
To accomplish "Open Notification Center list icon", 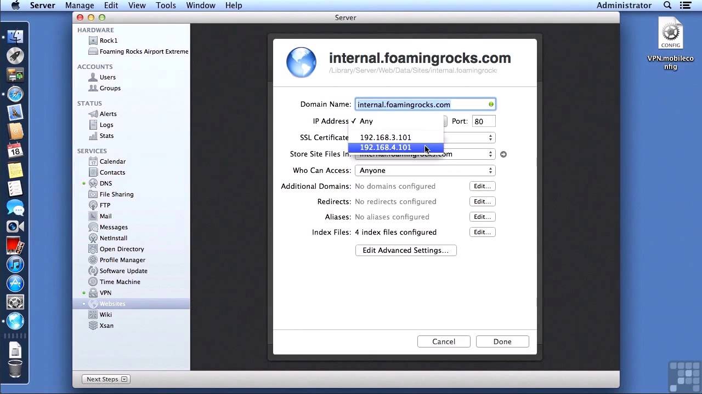I will coord(686,5).
